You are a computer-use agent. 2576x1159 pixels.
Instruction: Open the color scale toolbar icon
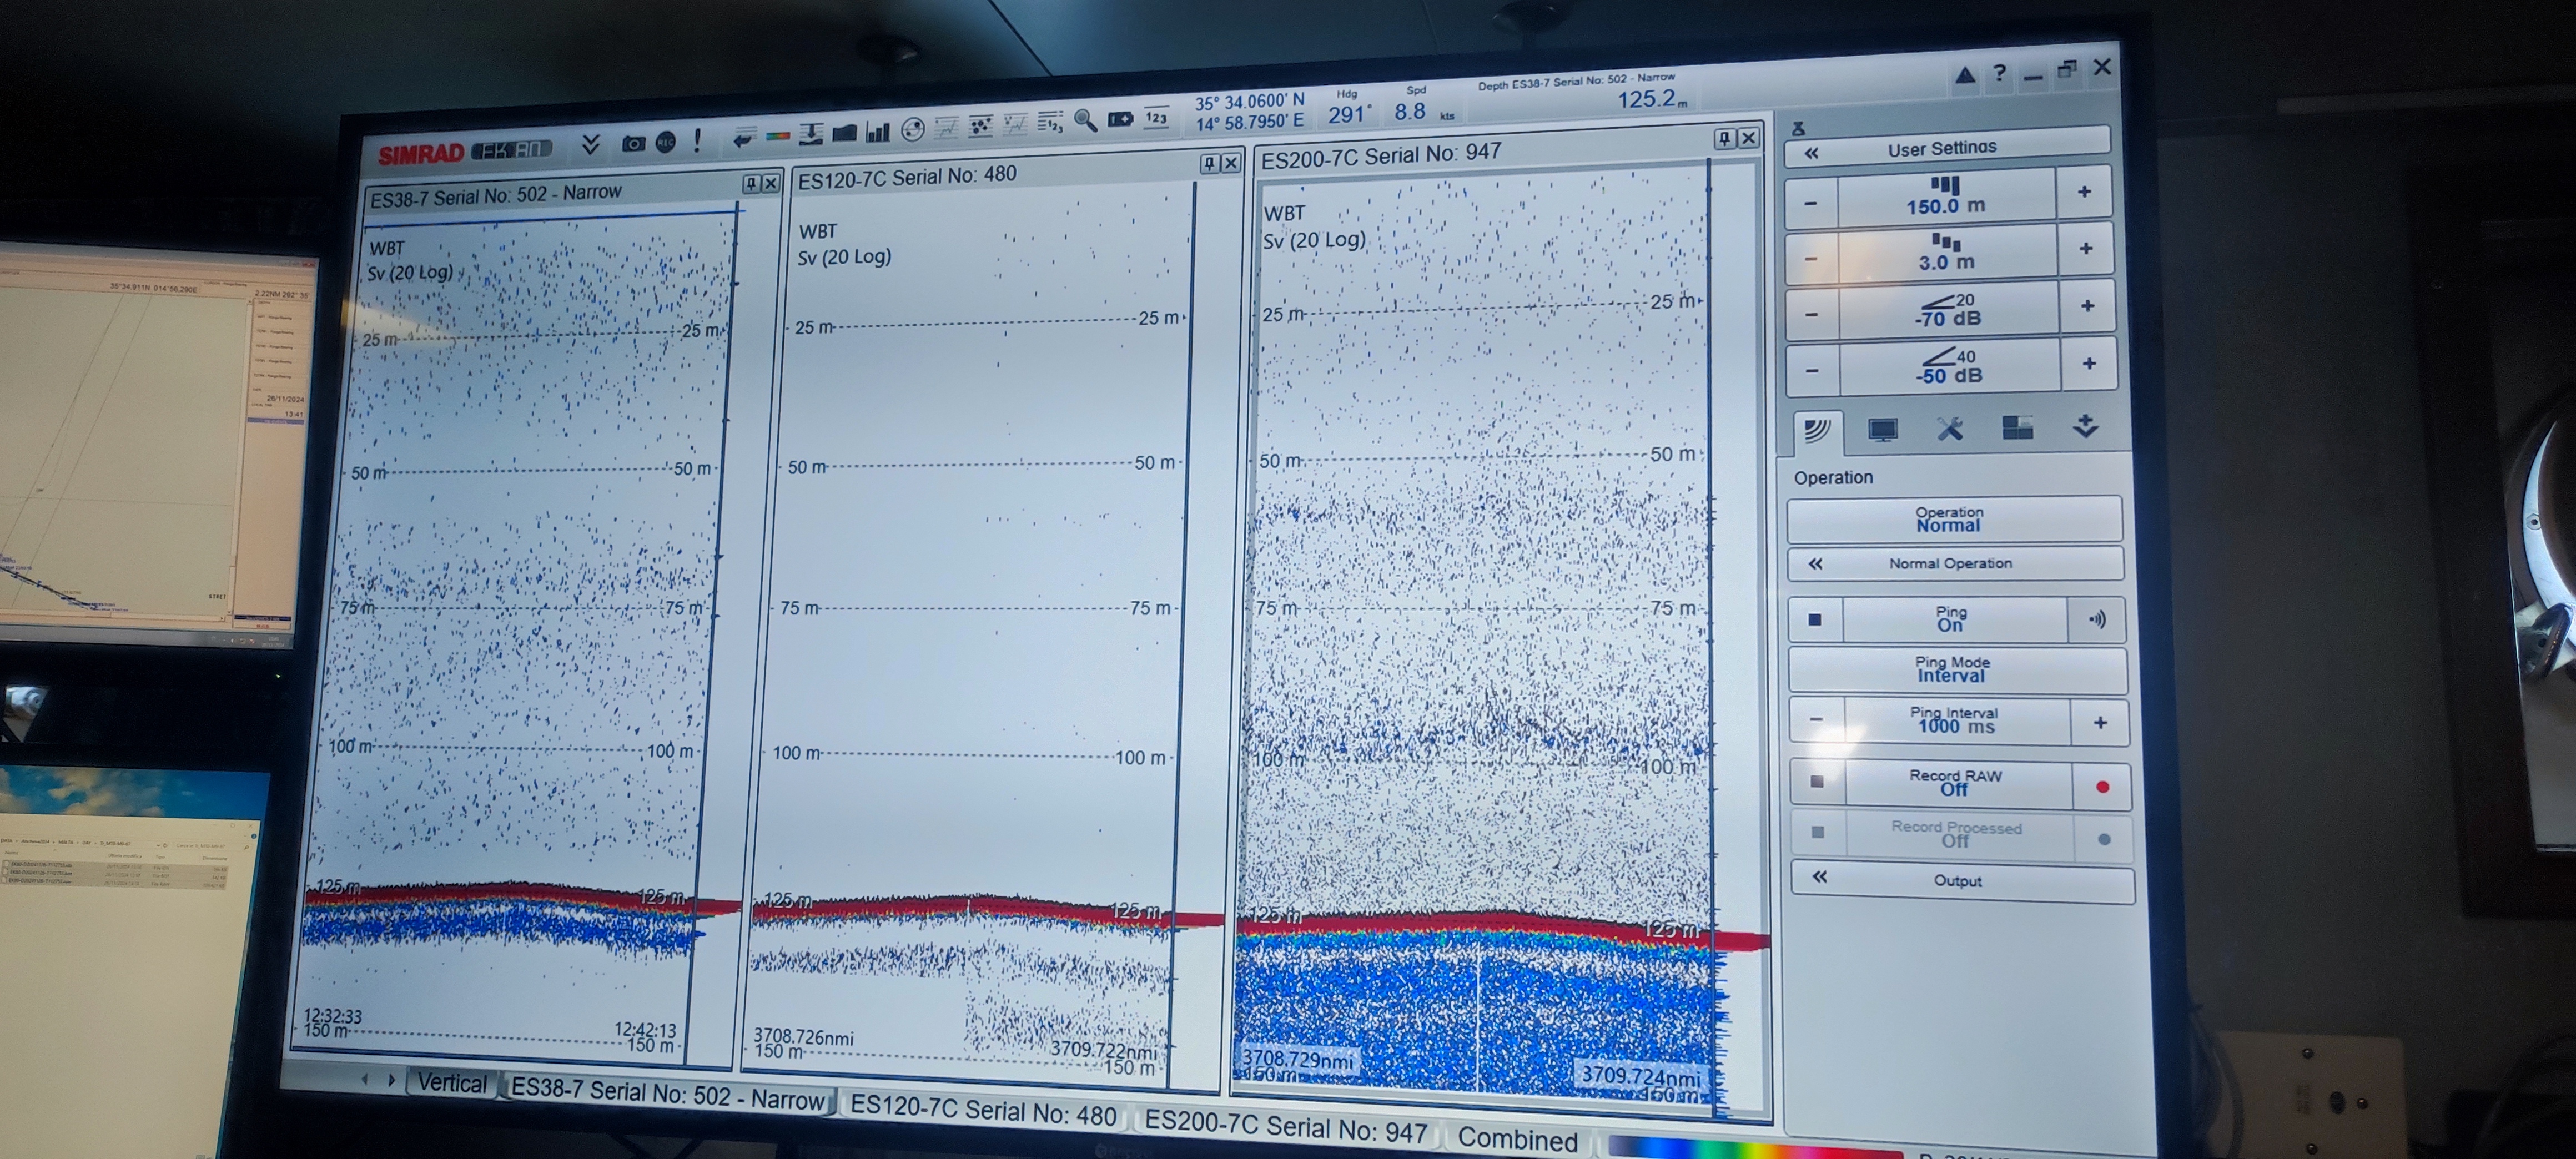778,136
